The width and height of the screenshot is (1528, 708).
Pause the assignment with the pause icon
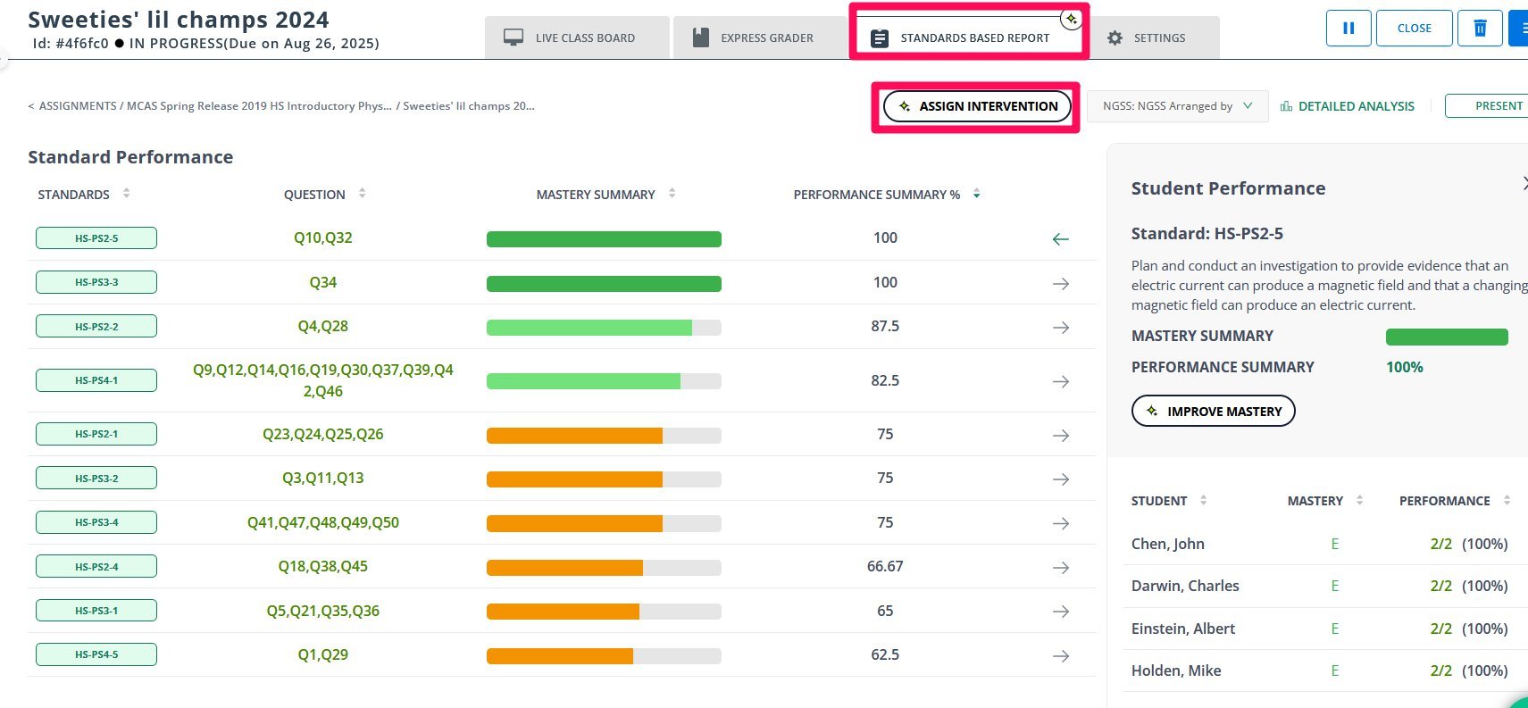point(1348,29)
